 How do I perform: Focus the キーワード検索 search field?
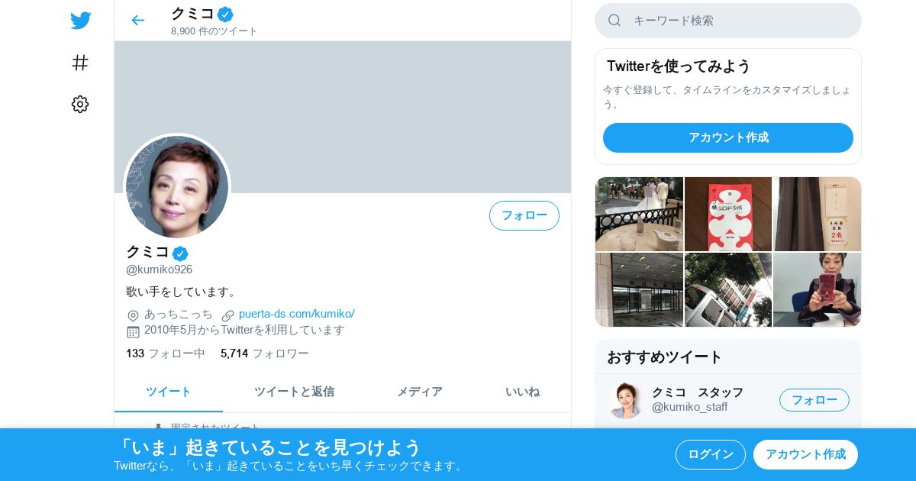tap(728, 21)
